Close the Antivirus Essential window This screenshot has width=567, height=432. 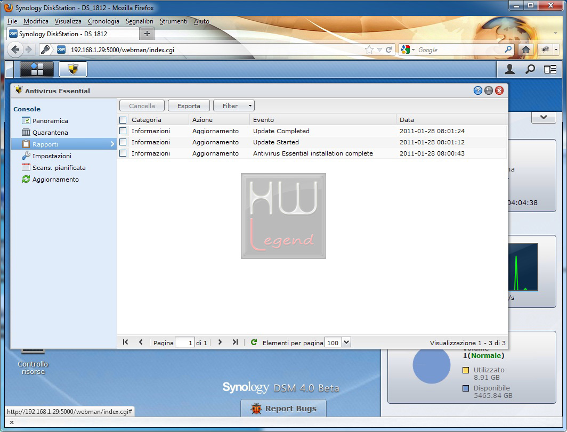[499, 91]
